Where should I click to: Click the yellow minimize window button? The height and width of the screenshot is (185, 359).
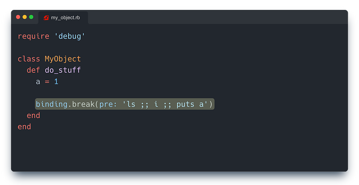pos(25,17)
